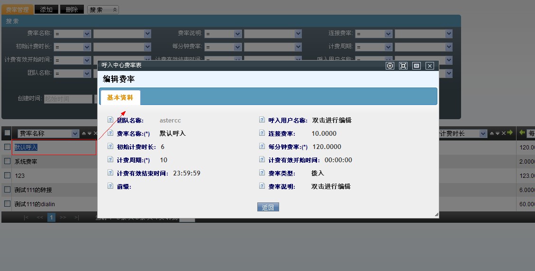Click the 起始时间 creation time input field

68,99
